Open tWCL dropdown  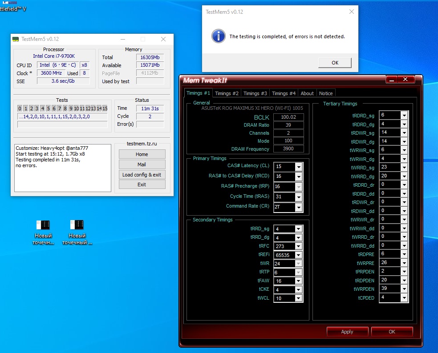tap(298, 298)
